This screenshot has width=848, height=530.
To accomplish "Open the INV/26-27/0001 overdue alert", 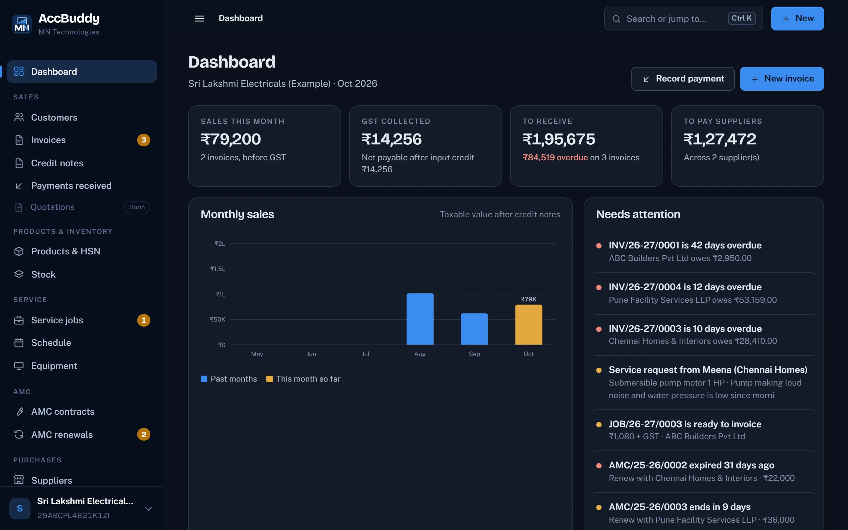I will point(704,252).
